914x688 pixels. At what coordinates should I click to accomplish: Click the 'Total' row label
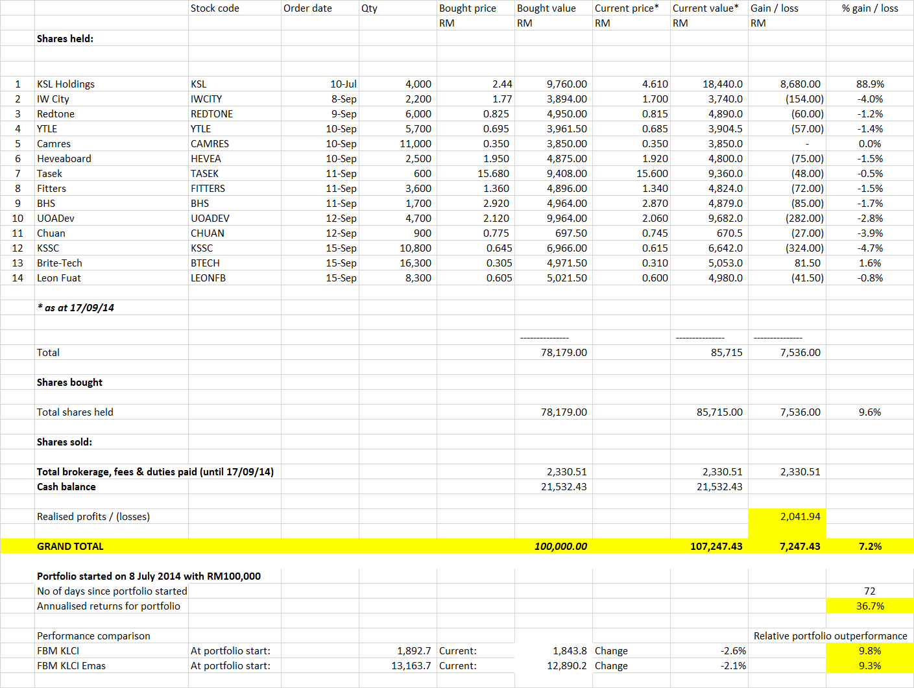pyautogui.click(x=48, y=353)
